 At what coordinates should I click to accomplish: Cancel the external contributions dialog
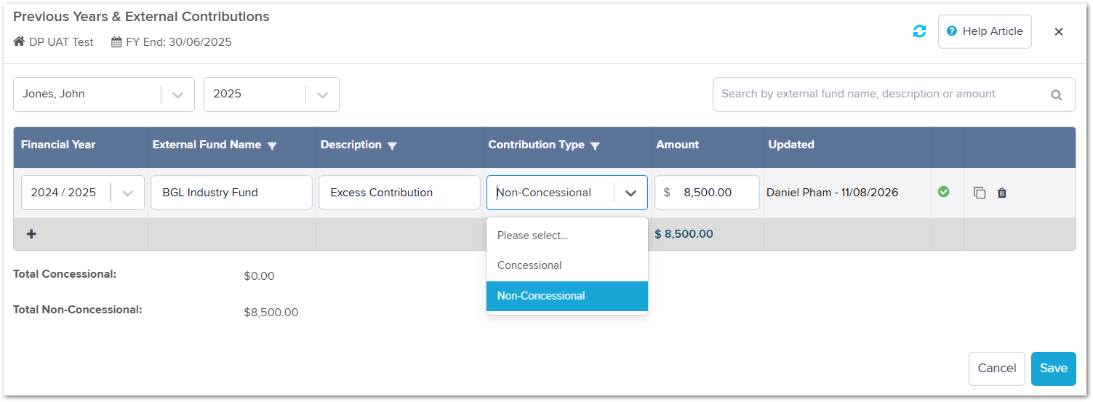(997, 369)
